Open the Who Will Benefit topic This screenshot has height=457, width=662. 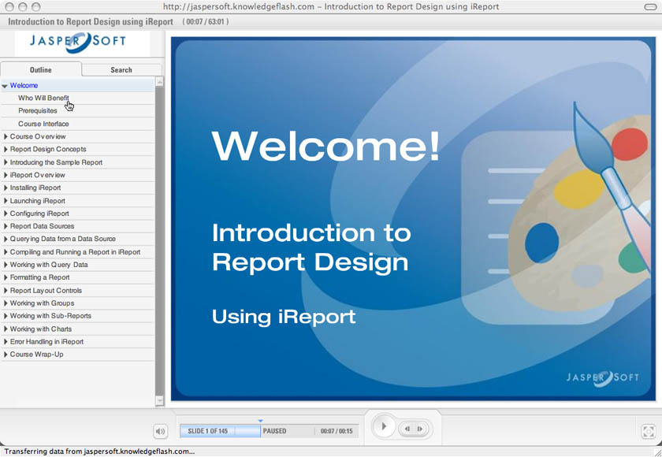click(43, 98)
